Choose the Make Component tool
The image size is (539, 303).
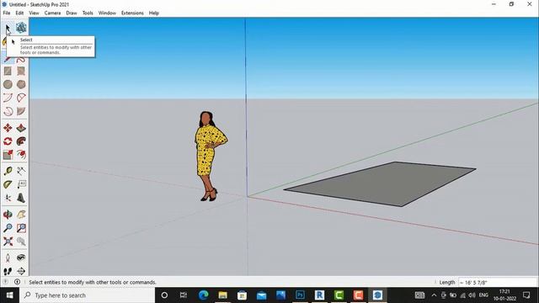pos(21,28)
